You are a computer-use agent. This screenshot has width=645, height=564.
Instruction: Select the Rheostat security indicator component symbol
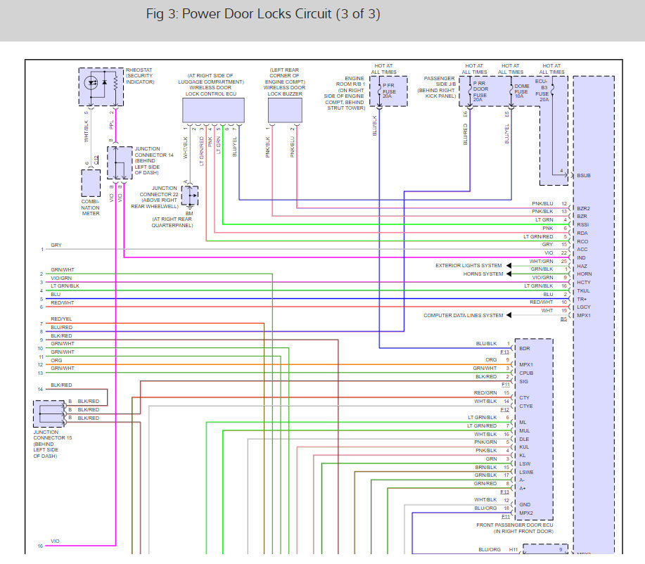[x=101, y=86]
